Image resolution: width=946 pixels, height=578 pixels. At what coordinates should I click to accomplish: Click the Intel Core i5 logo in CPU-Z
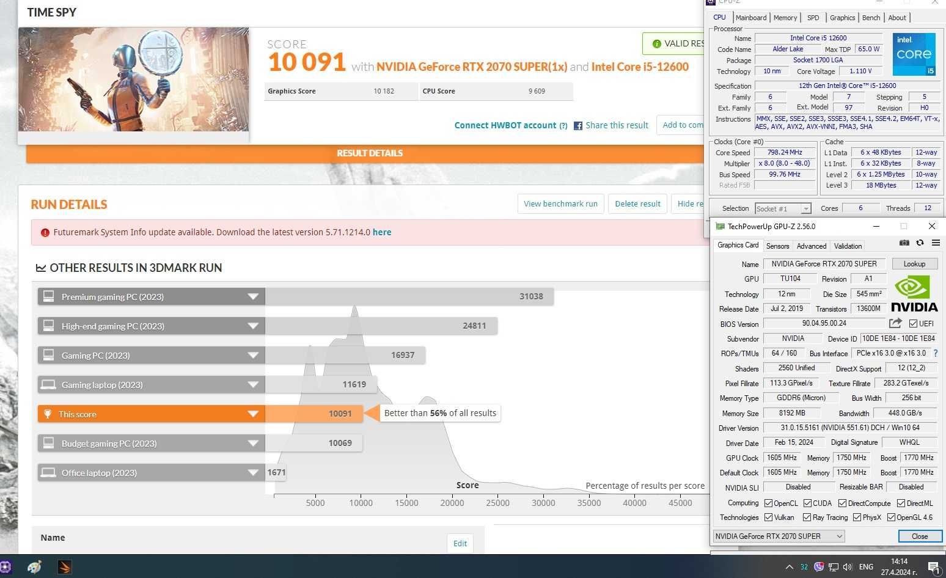(914, 54)
